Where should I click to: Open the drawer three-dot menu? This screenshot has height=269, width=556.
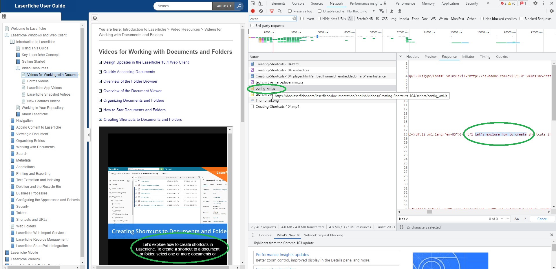pos(253,235)
